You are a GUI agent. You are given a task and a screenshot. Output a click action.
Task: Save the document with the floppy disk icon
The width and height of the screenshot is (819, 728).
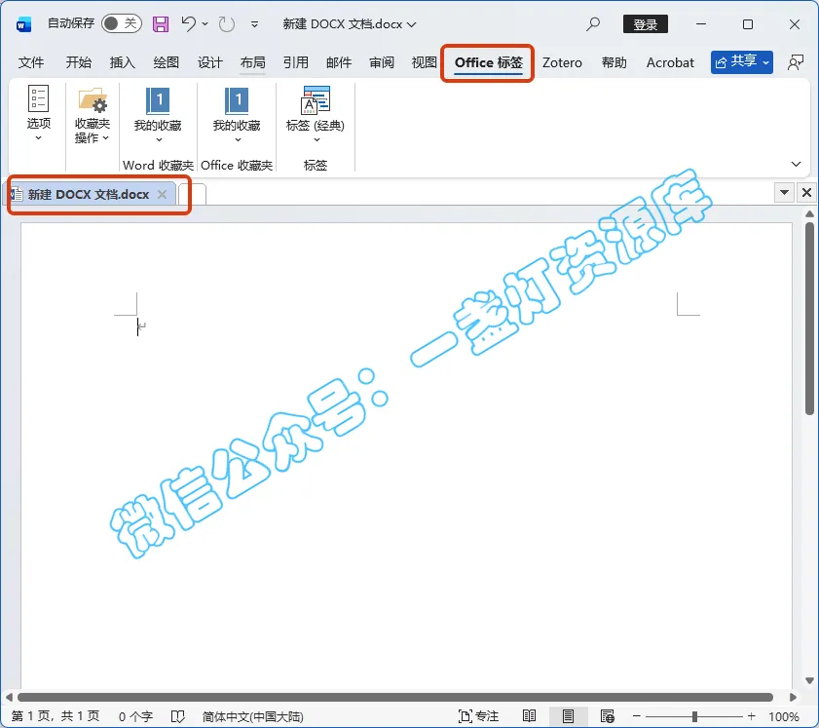pyautogui.click(x=161, y=24)
